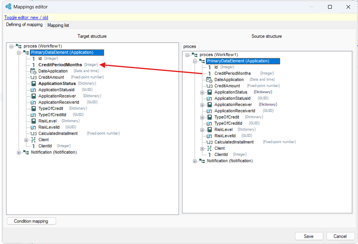
Task: Expand RiskLevel node in Source structure
Action: click(202, 130)
